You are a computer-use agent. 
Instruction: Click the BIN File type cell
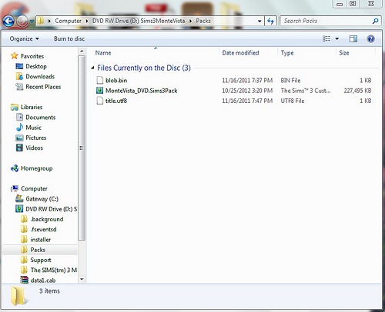290,81
